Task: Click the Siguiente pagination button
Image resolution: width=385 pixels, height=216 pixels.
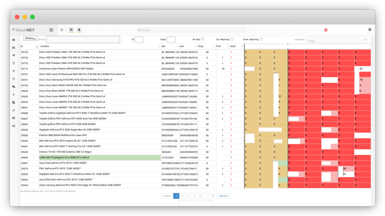Action: tap(223, 196)
